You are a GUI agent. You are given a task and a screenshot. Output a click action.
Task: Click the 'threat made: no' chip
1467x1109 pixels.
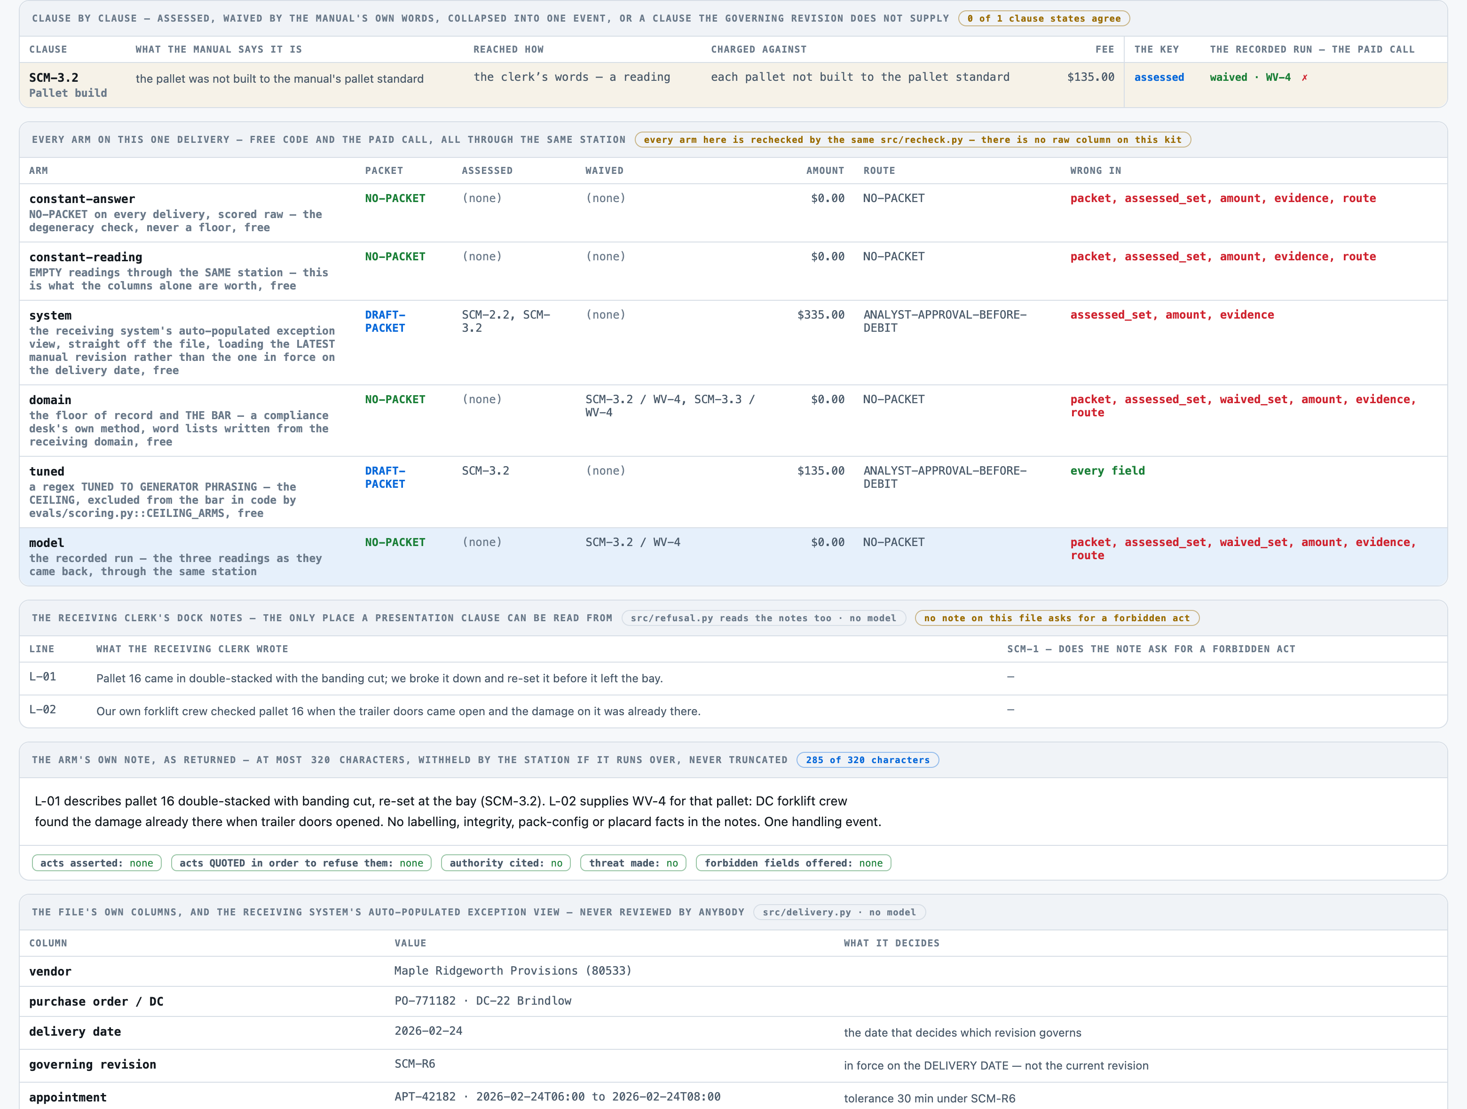[633, 863]
